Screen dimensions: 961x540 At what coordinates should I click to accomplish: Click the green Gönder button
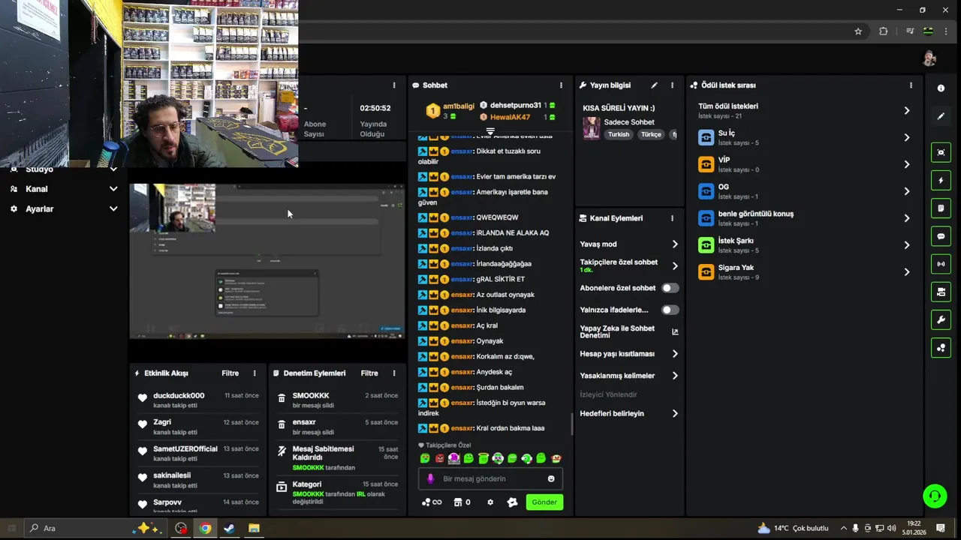tap(544, 502)
